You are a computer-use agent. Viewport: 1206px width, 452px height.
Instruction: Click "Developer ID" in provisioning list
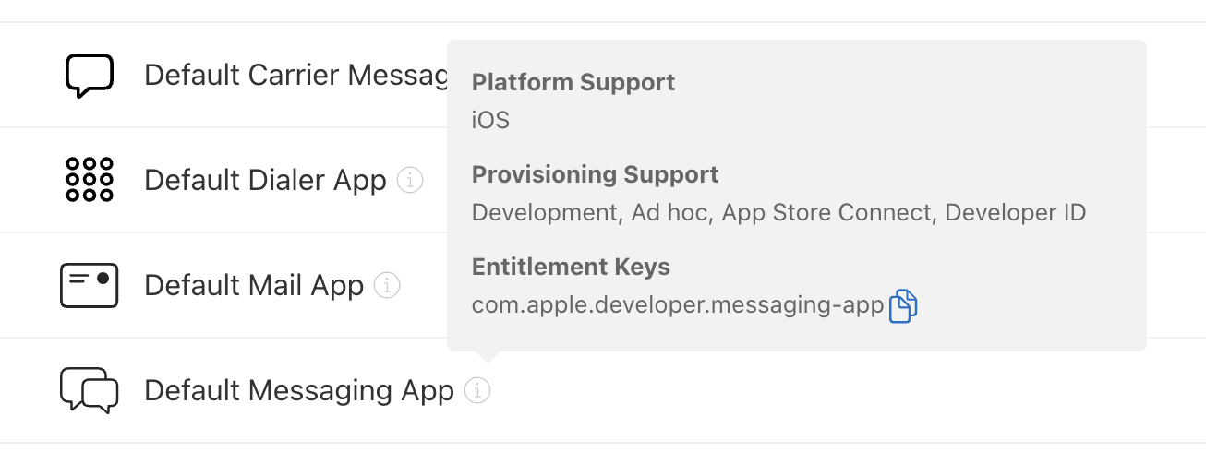(1016, 213)
